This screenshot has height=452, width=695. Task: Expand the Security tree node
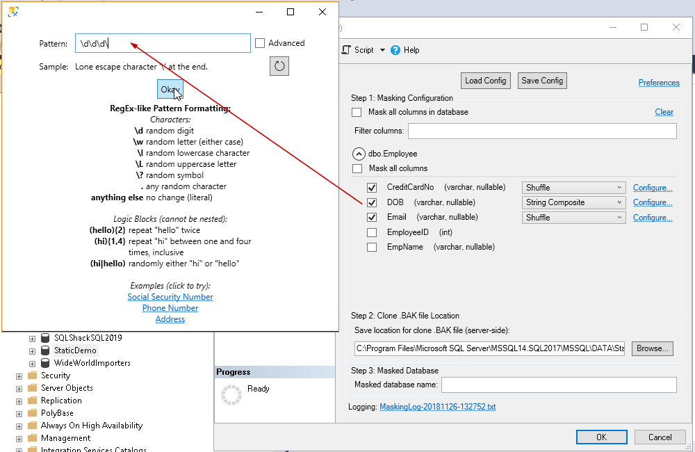[19, 376]
